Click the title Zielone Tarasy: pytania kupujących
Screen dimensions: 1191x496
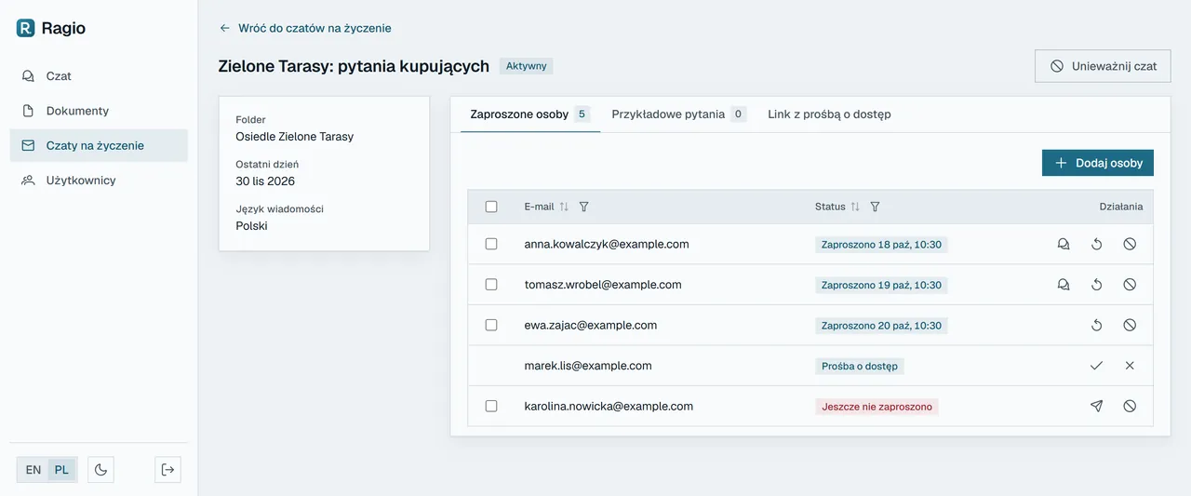coord(354,66)
